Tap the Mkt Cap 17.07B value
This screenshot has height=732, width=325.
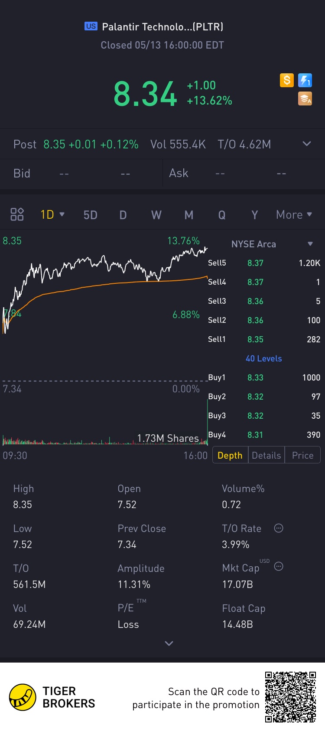[237, 584]
